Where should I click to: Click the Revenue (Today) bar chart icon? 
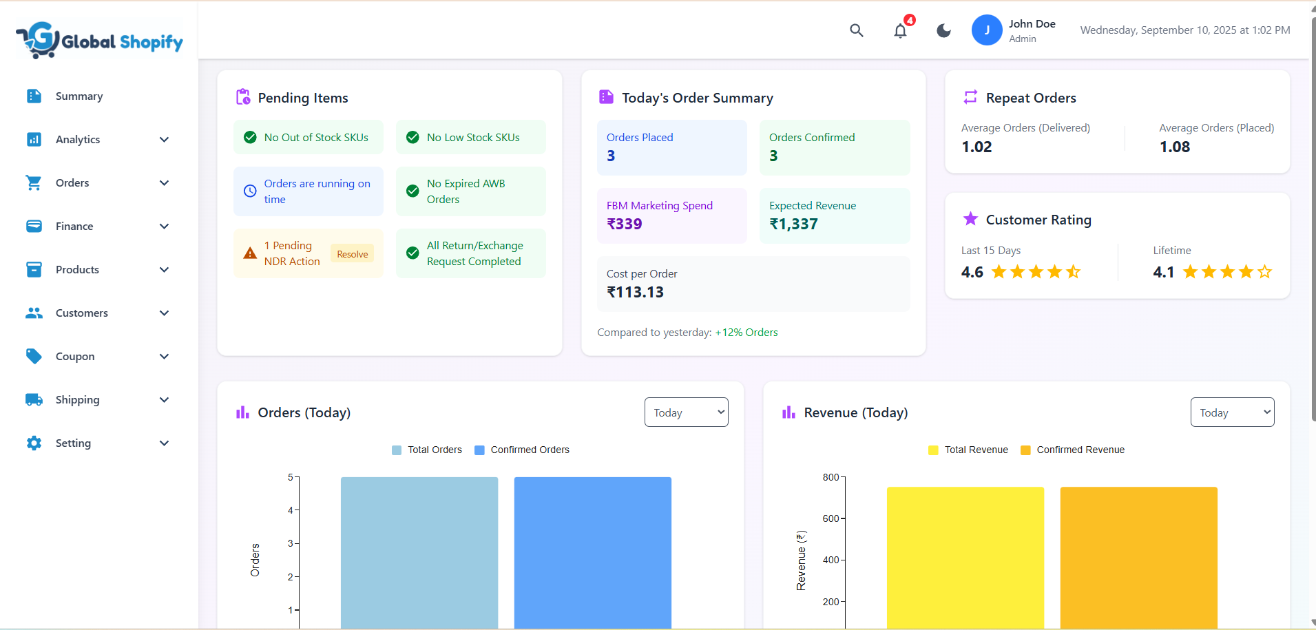pyautogui.click(x=788, y=412)
